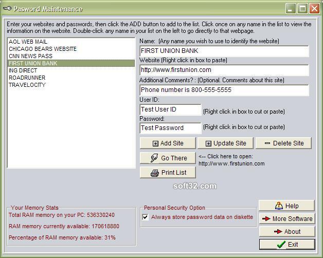Select AOL WEB MAIL in the list
This screenshot has width=323, height=258.
click(x=71, y=42)
